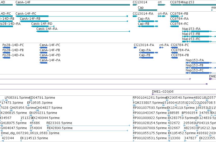The width and height of the screenshot is (216, 142).
Task: Select the Cap gene label
Action: [x=141, y=8]
